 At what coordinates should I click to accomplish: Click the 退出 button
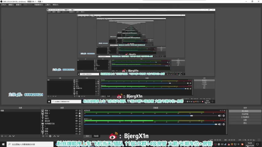(x=245, y=123)
